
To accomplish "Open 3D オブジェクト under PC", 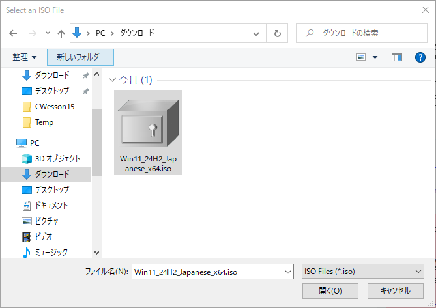I will coord(57,159).
